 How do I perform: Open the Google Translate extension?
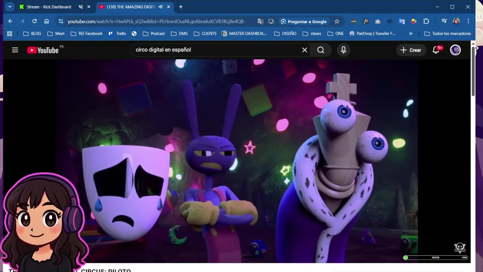pyautogui.click(x=402, y=22)
